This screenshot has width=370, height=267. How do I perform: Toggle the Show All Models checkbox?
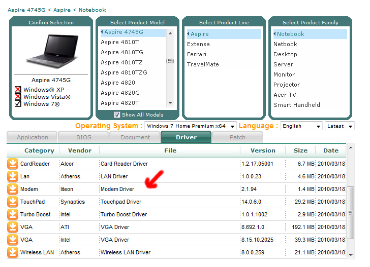coord(117,115)
